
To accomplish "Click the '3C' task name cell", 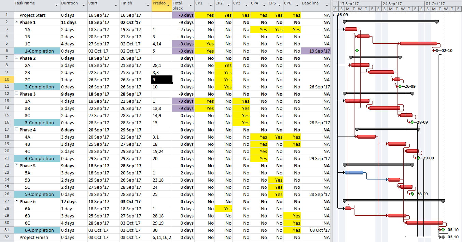I will pos(37,115).
